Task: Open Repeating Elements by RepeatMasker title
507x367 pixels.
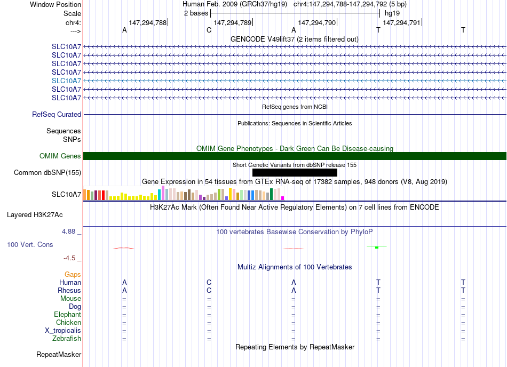Action: pyautogui.click(x=295, y=347)
